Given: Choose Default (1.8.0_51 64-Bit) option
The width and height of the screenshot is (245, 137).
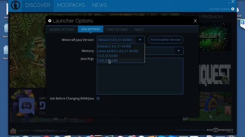Looking at the screenshot, I should pos(121,46).
